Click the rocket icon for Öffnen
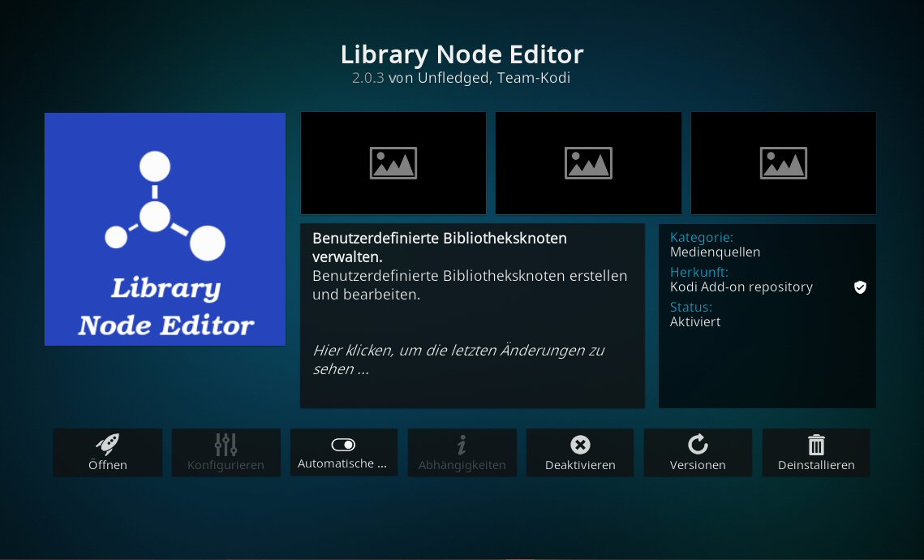924x560 pixels. [x=107, y=445]
